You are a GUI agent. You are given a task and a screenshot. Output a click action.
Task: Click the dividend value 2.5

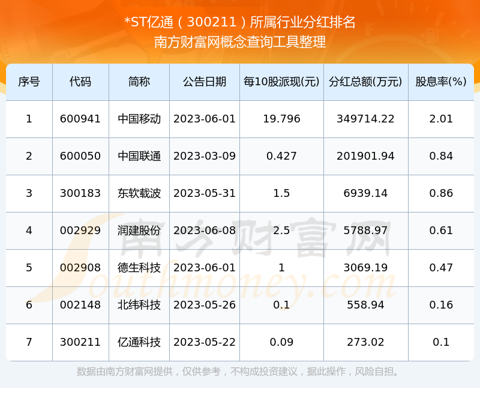click(281, 231)
